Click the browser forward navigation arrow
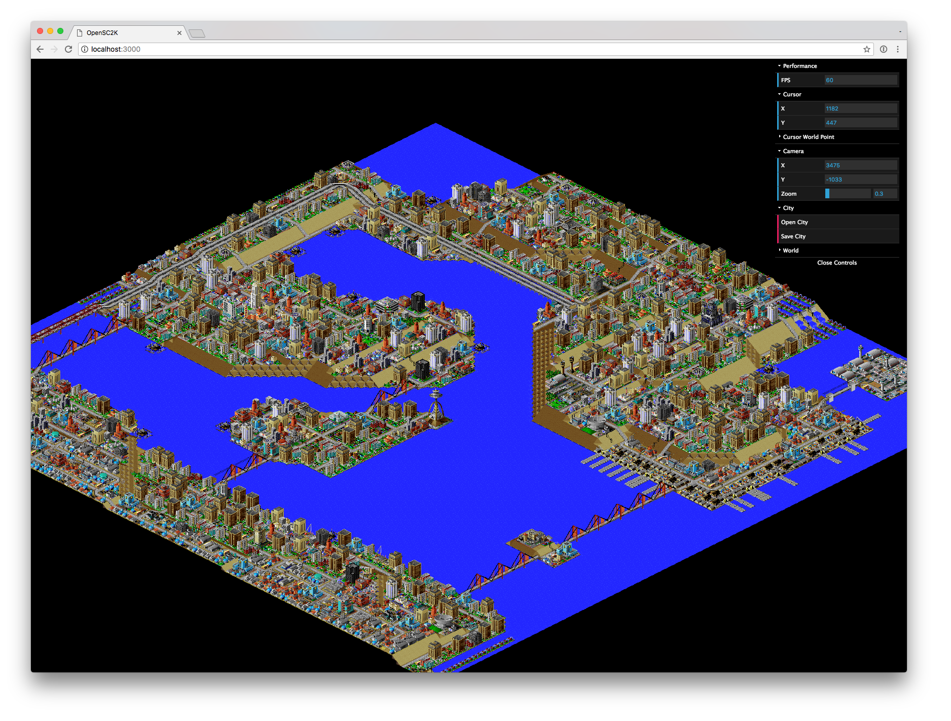Image resolution: width=951 pixels, height=721 pixels. tap(54, 49)
